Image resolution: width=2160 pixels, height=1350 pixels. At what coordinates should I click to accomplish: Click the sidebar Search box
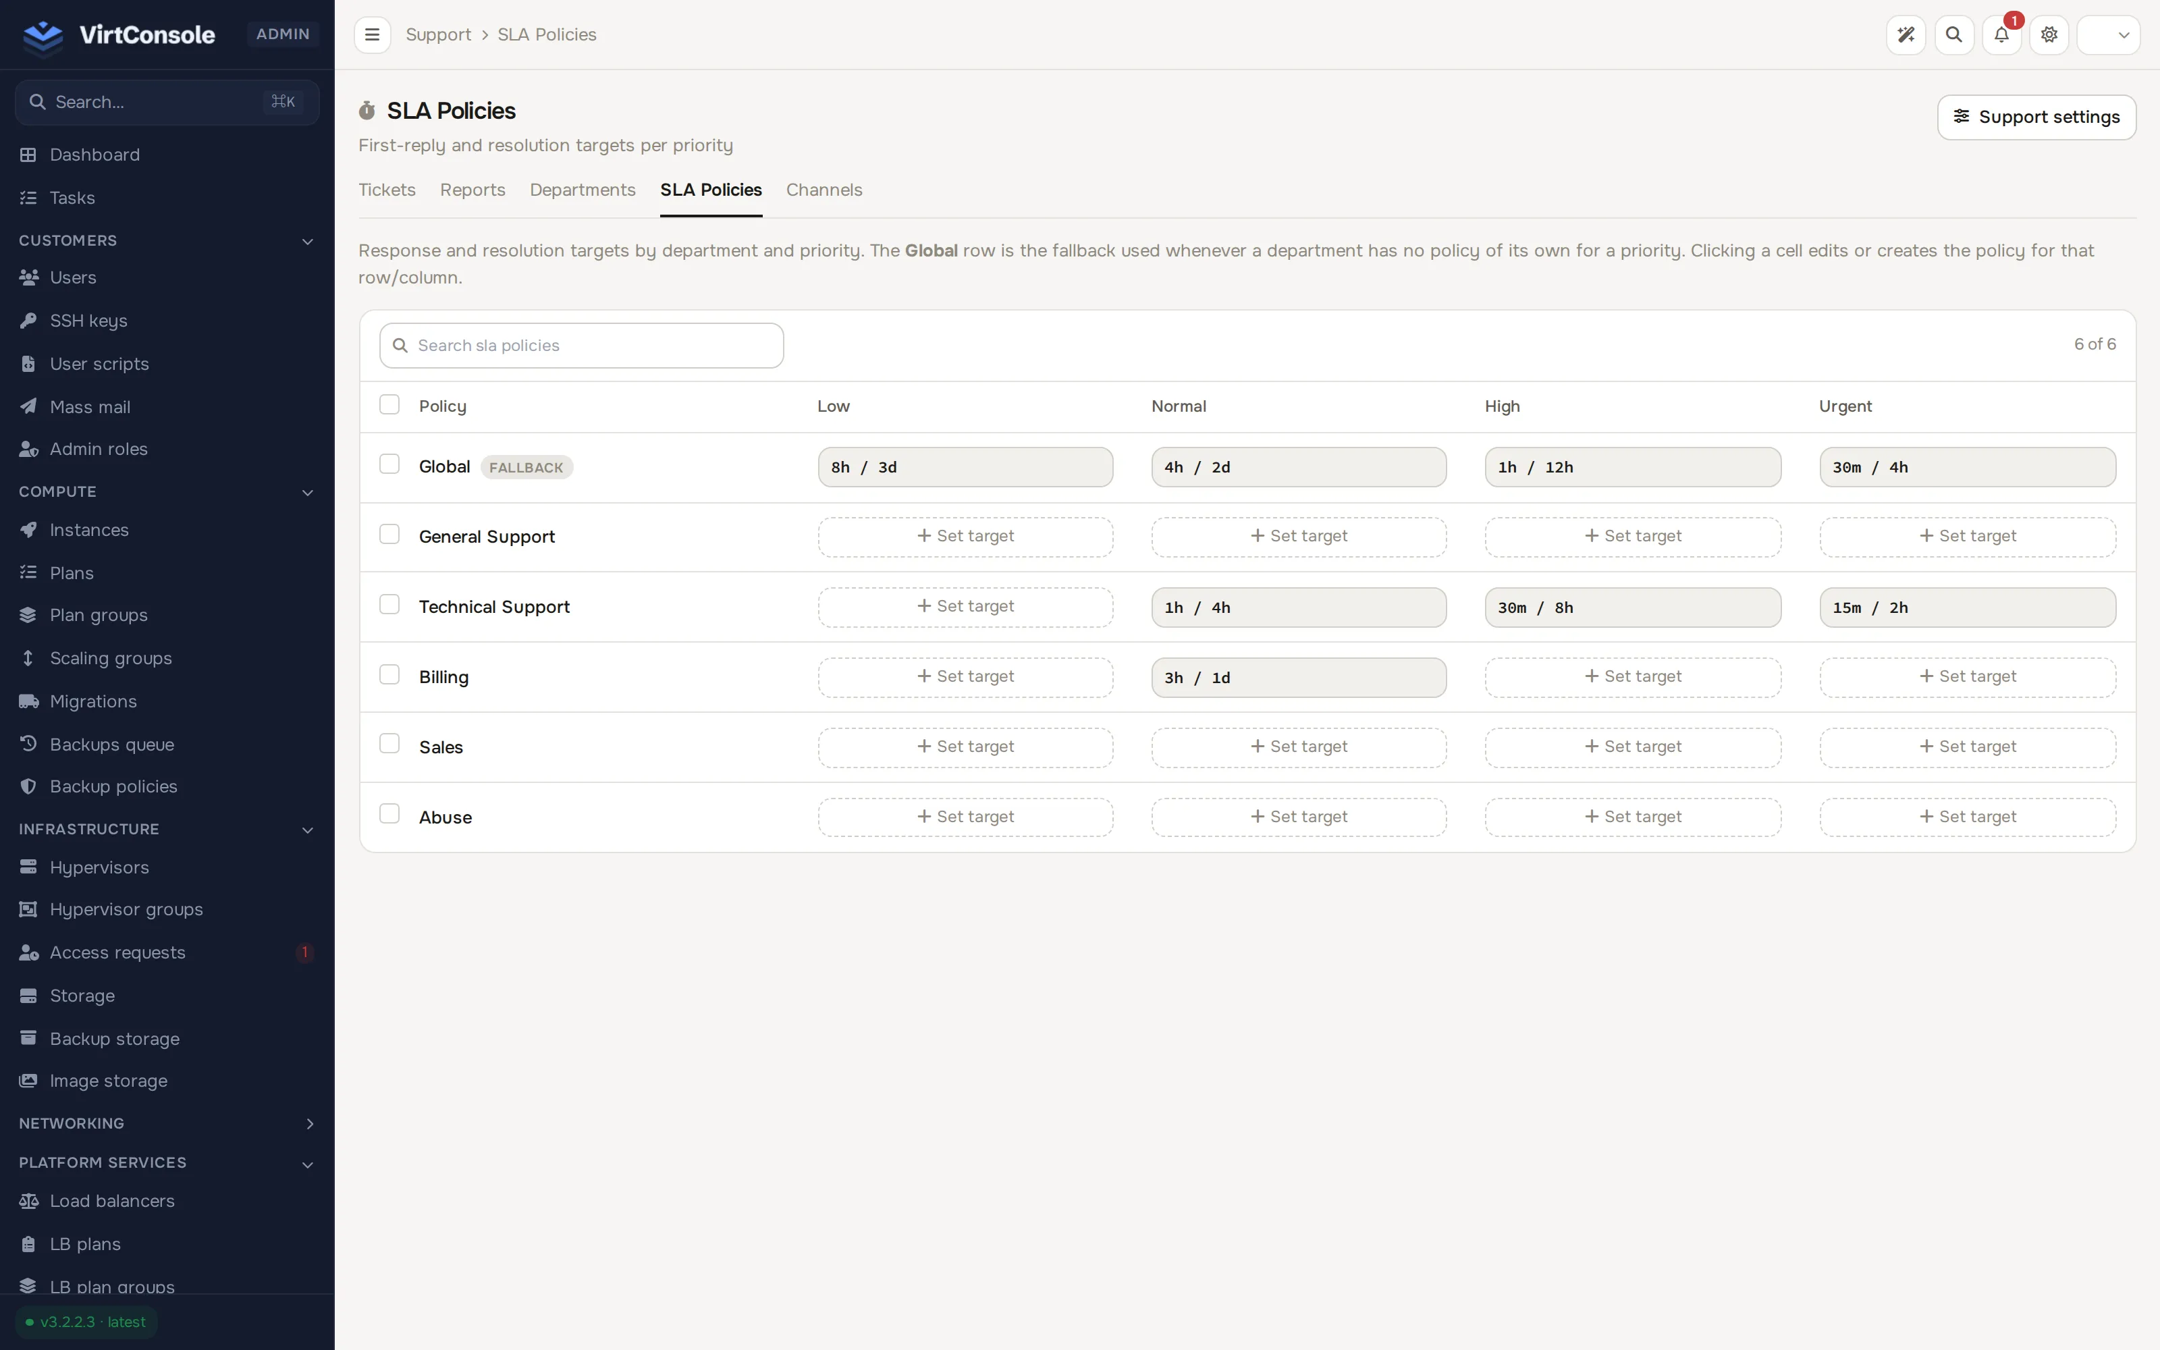167,102
